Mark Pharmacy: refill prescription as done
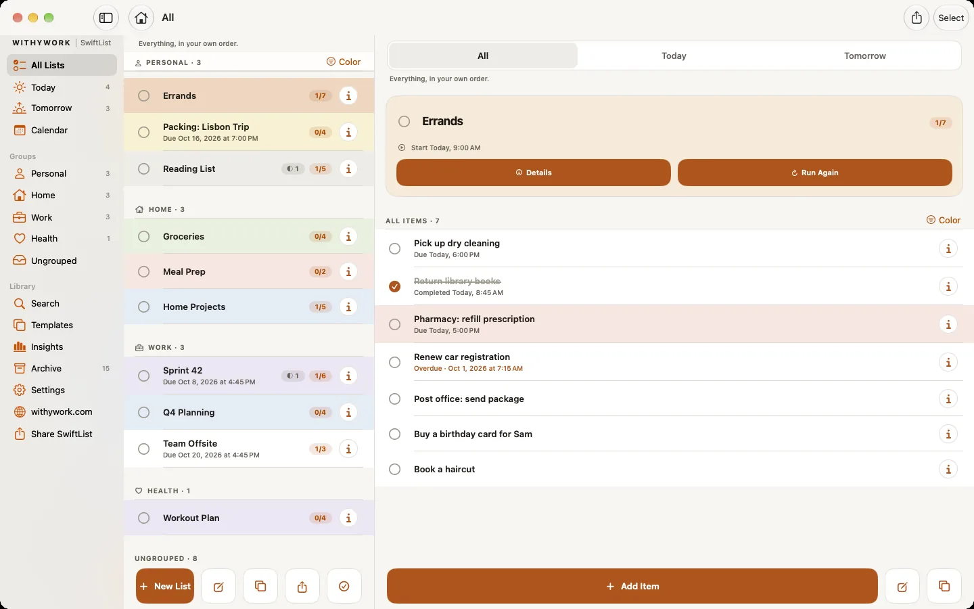This screenshot has width=974, height=609. [395, 324]
